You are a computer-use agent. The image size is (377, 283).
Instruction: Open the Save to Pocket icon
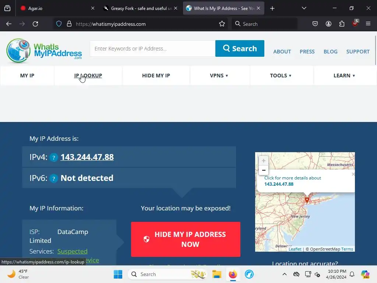pyautogui.click(x=315, y=24)
